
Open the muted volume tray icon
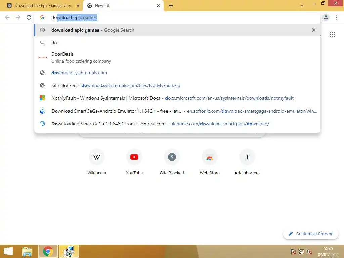[x=309, y=252]
